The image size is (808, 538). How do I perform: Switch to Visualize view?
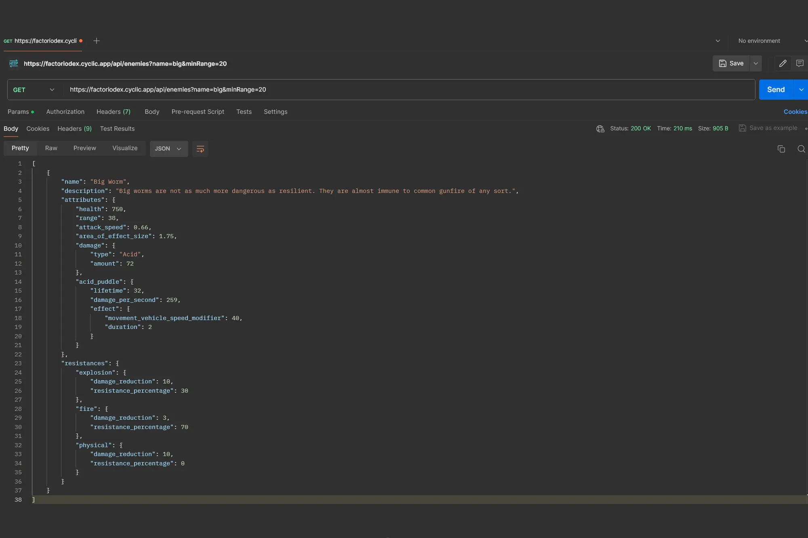coord(125,148)
